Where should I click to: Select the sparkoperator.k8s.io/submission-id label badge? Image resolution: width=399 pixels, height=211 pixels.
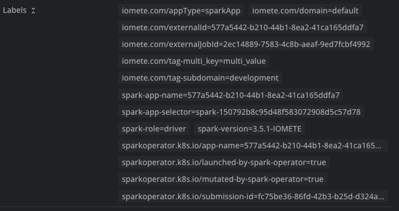[253, 196]
